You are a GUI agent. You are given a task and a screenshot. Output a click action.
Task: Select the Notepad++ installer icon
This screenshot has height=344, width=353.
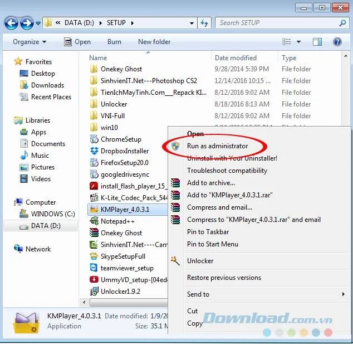point(94,221)
